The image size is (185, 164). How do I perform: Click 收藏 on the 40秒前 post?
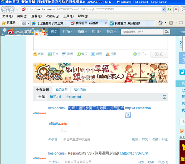pyautogui.click(x=155, y=139)
